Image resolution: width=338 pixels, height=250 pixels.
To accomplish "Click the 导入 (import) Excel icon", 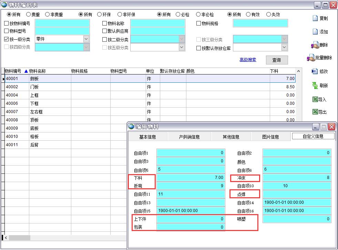I will (315, 100).
